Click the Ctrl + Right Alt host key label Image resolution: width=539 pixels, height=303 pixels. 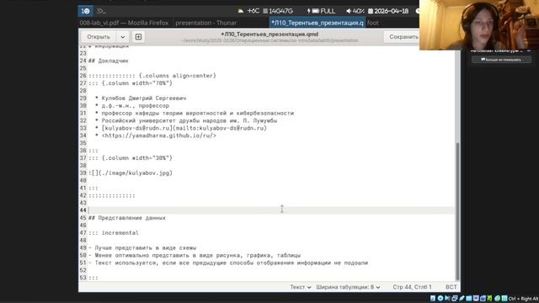point(524,299)
